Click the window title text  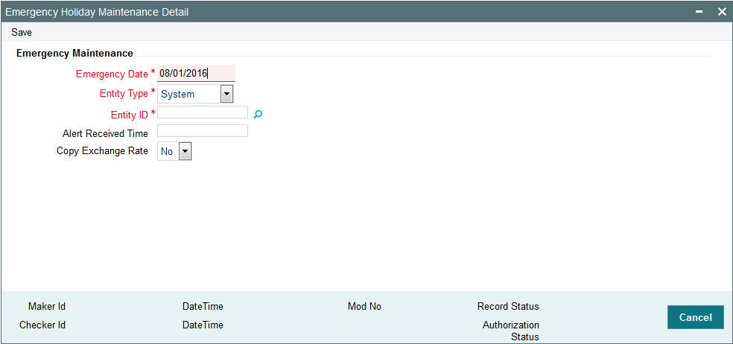tap(98, 12)
